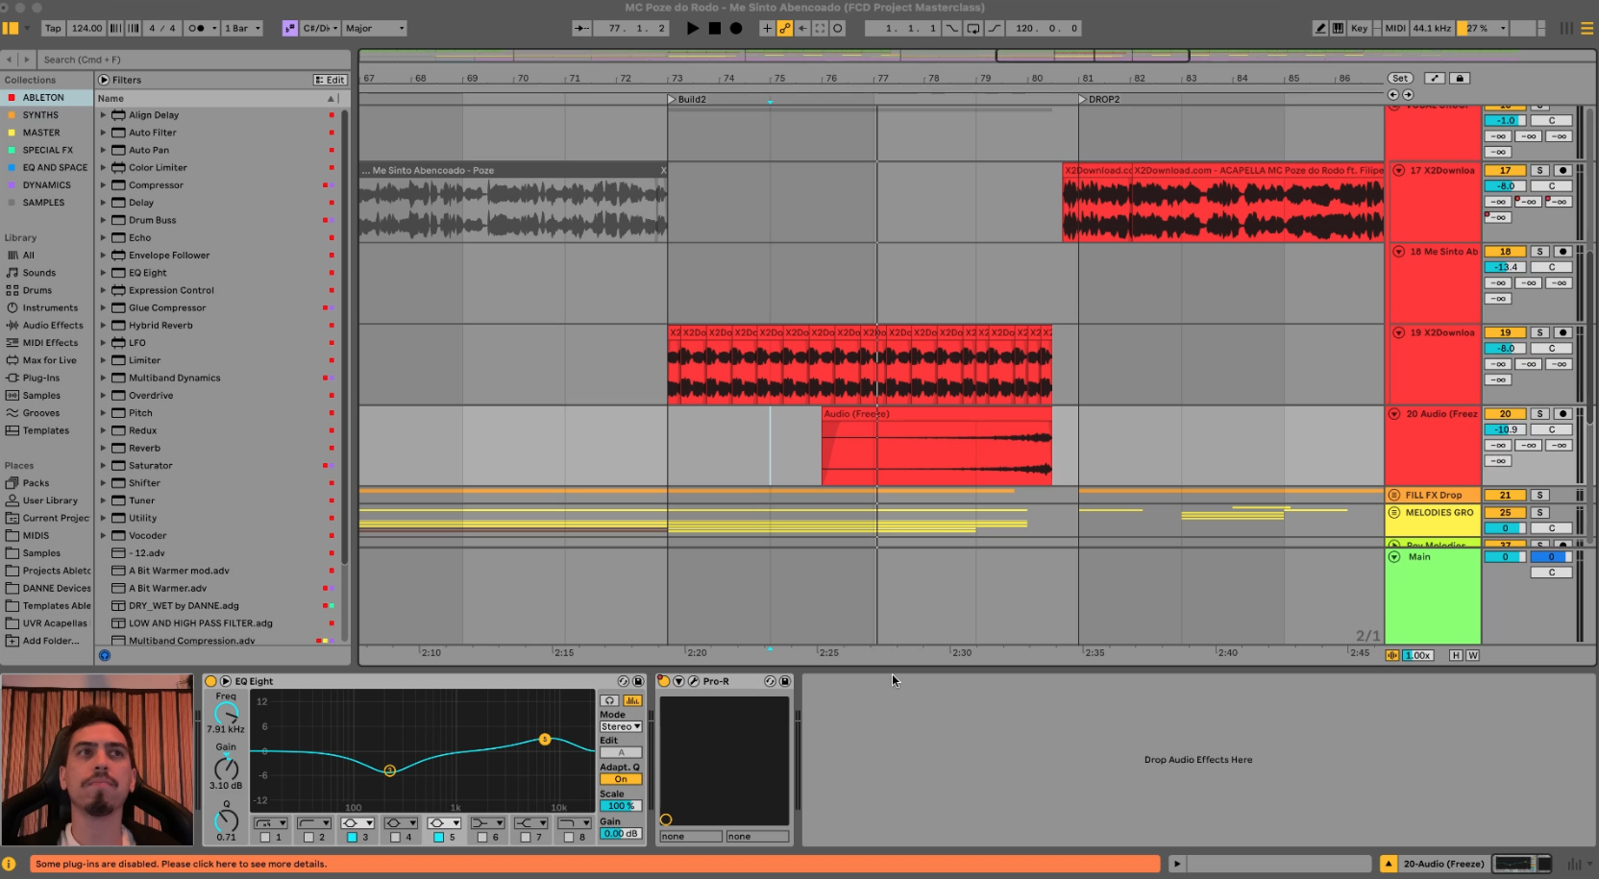The height and width of the screenshot is (879, 1599).
Task: Open the scale root C#/Db dropdown
Action: click(321, 28)
